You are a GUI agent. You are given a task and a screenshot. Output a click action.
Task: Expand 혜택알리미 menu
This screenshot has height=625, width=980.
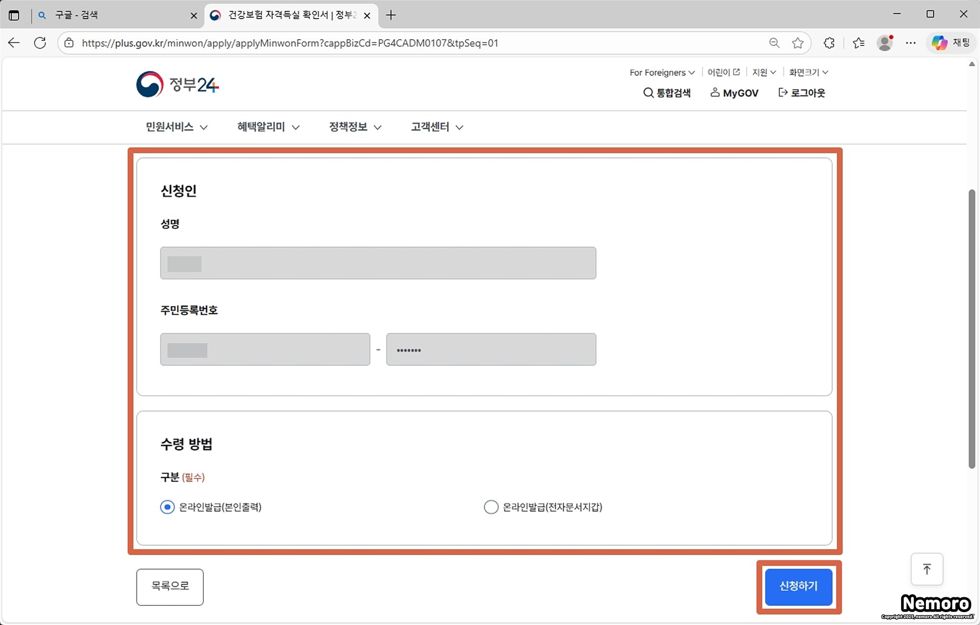[x=268, y=127]
